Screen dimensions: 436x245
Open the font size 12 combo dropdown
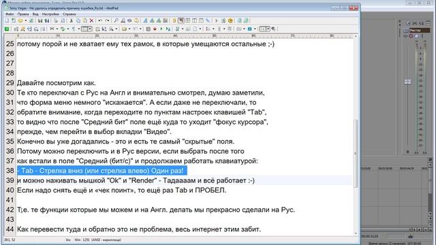click(x=268, y=29)
